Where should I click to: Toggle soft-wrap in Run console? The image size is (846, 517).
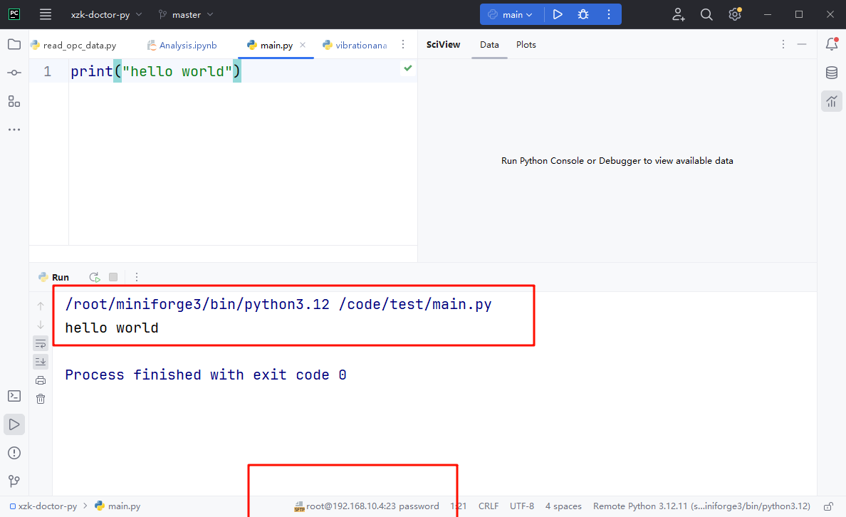41,343
